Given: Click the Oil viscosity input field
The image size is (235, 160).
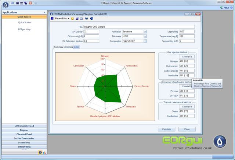Looking at the screenshot, I should point(91,36).
